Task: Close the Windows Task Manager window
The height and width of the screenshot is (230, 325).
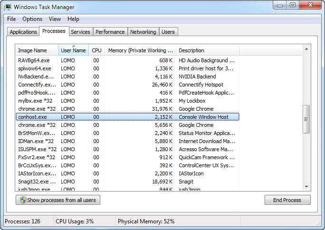Action: pos(310,5)
